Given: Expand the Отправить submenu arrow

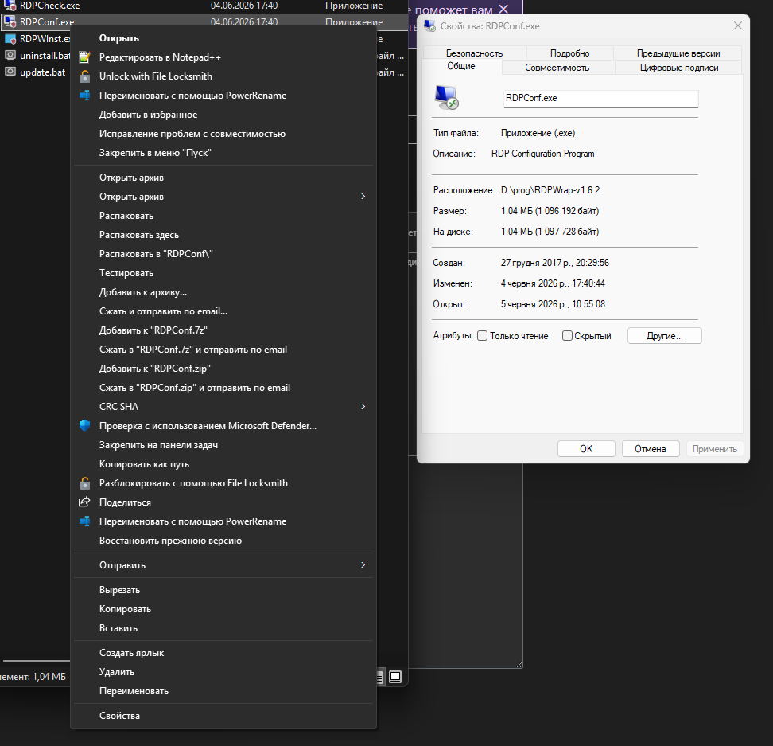Looking at the screenshot, I should point(363,565).
